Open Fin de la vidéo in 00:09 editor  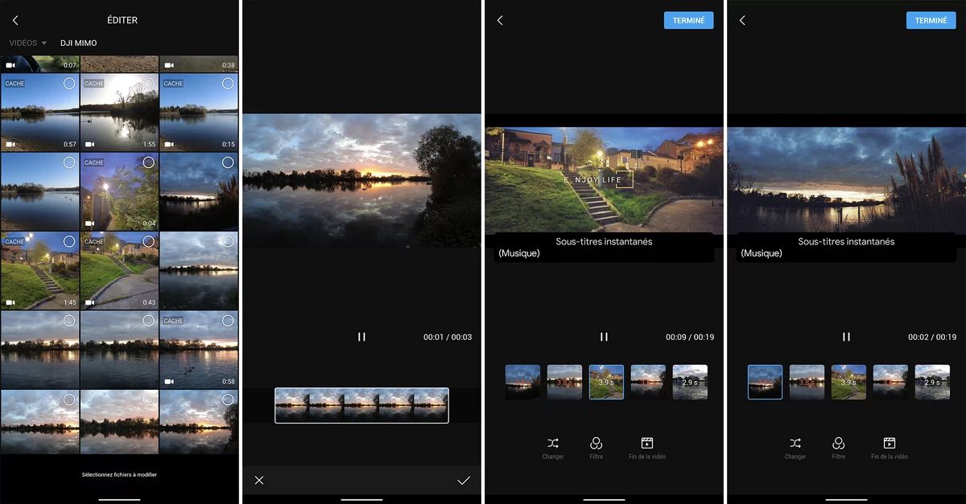pyautogui.click(x=647, y=448)
